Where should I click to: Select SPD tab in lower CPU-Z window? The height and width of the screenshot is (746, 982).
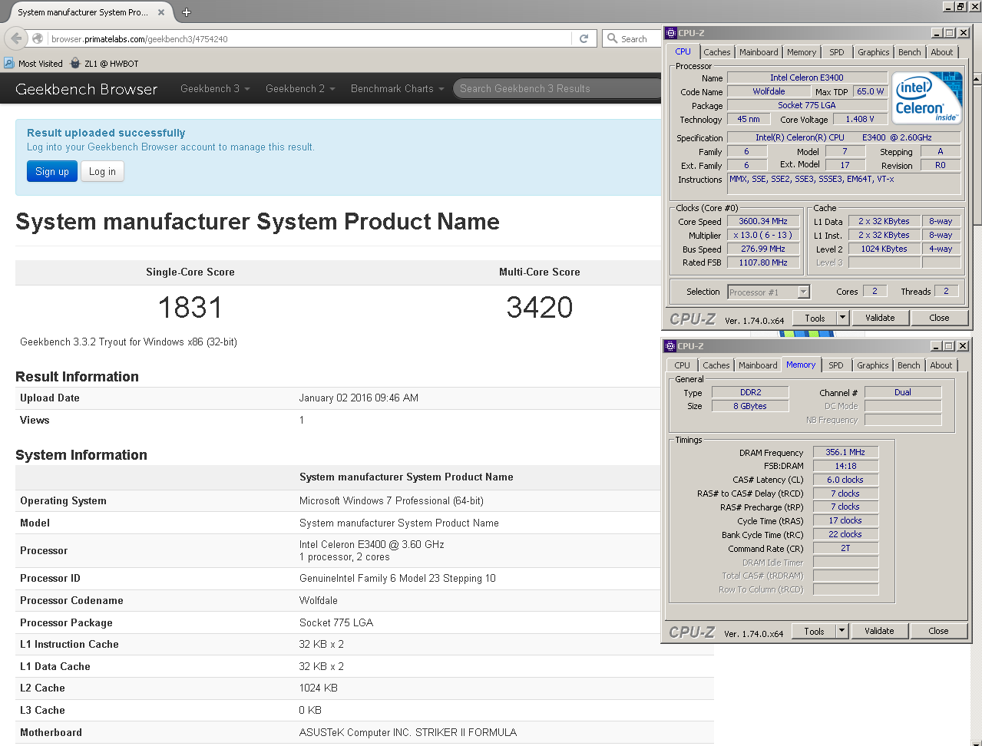pos(836,365)
